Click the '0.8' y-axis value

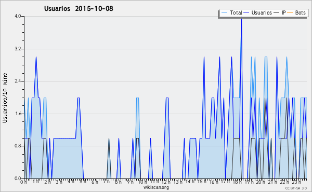18,146
